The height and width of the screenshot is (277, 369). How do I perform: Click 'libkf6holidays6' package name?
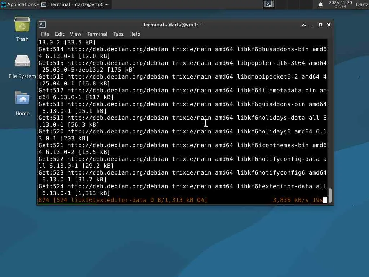pyautogui.click(x=264, y=131)
